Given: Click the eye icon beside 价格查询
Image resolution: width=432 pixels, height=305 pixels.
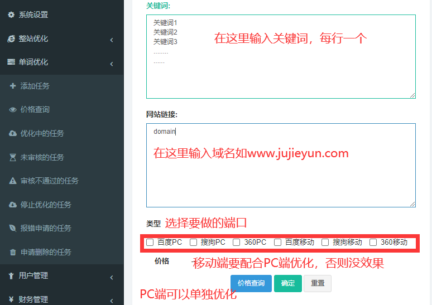Looking at the screenshot, I should (13, 110).
